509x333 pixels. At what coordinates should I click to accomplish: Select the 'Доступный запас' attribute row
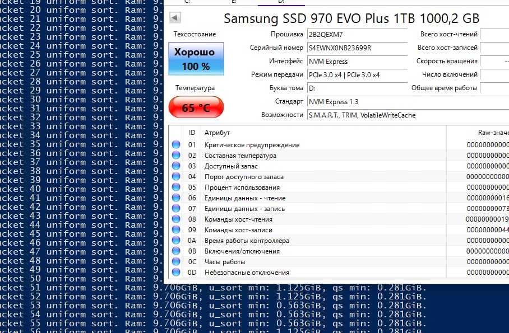[x=339, y=166]
